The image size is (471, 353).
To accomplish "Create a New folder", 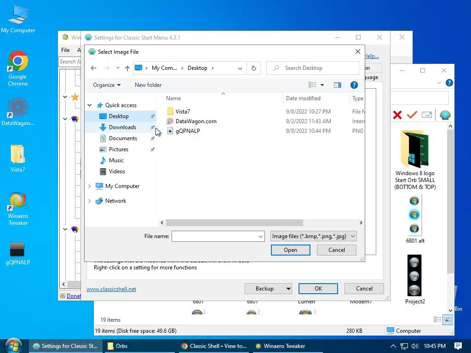I will [x=148, y=85].
